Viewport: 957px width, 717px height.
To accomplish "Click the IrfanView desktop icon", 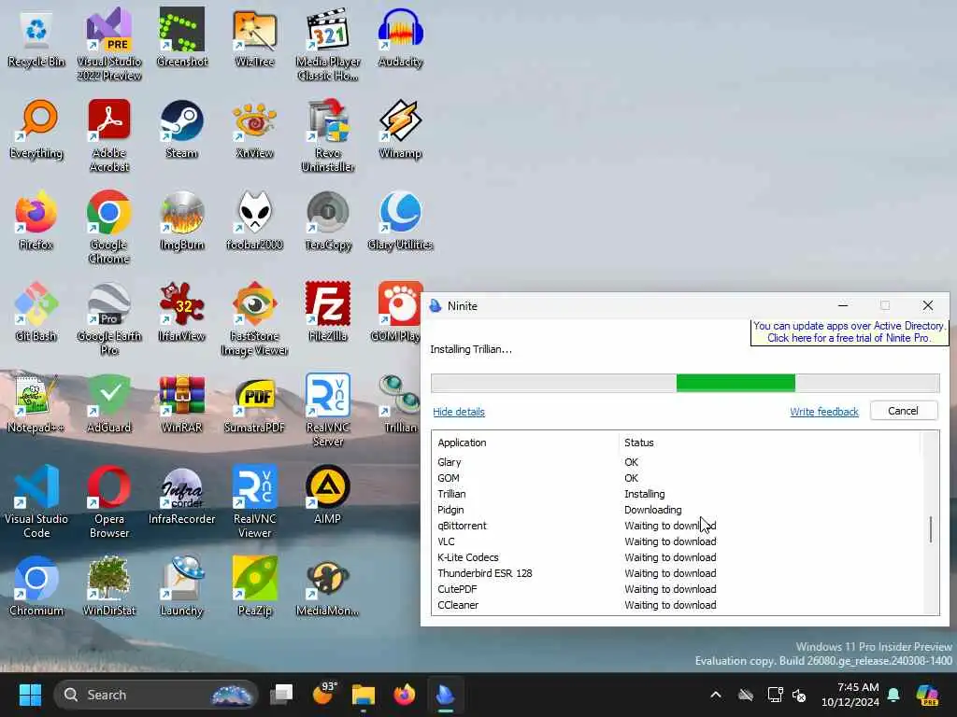I will pos(182,312).
